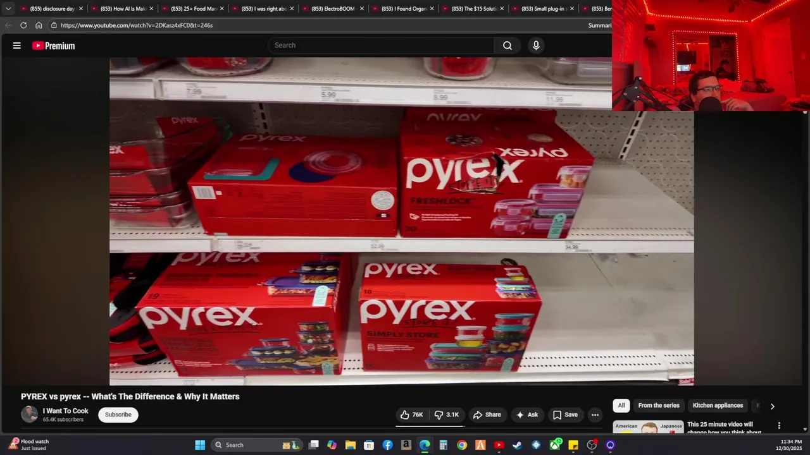Click the PYREX vs pyrex video player
The height and width of the screenshot is (455, 810).
pos(401,221)
